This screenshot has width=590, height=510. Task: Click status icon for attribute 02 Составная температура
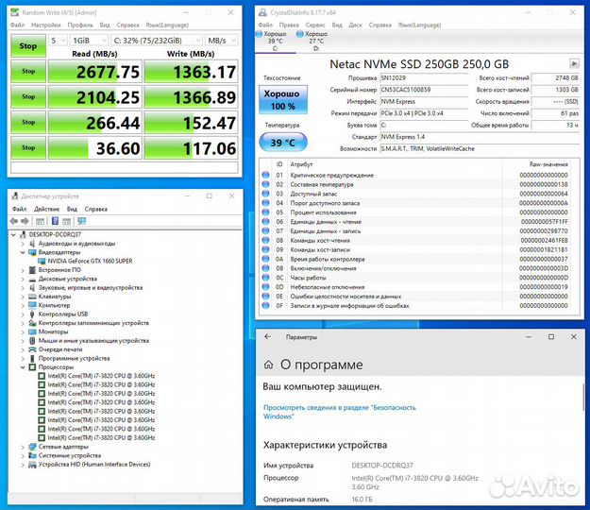point(265,184)
